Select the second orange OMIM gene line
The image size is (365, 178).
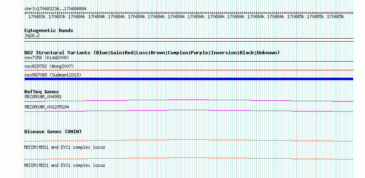(189, 159)
